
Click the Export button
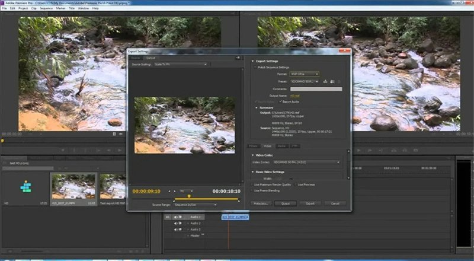(310, 203)
